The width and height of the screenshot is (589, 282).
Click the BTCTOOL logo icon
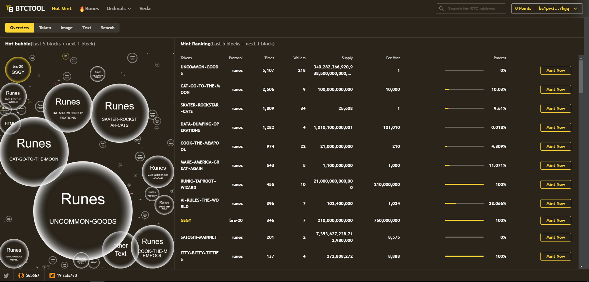tap(10, 9)
